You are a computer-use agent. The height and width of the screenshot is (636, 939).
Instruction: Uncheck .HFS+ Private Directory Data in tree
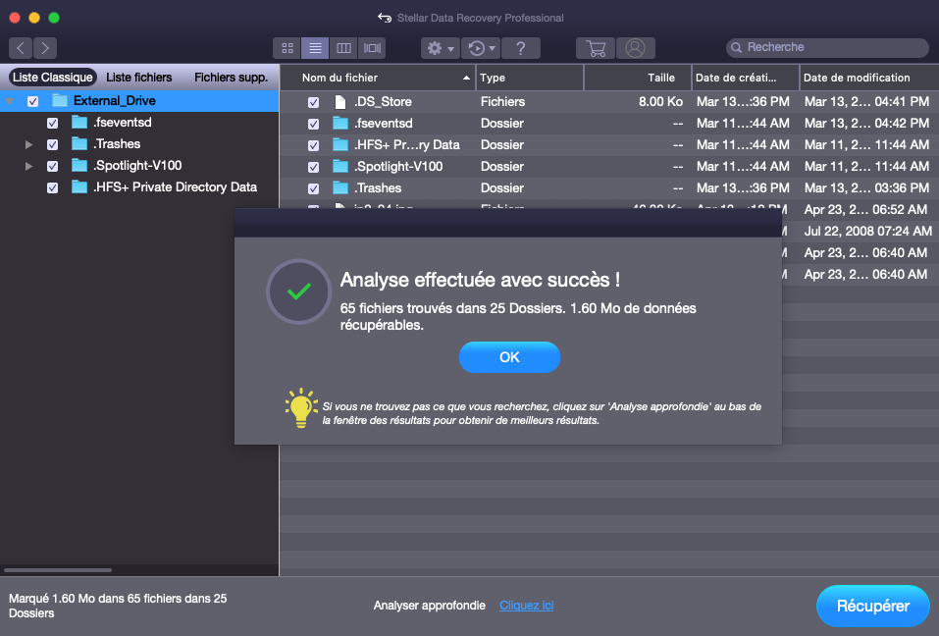(x=53, y=187)
